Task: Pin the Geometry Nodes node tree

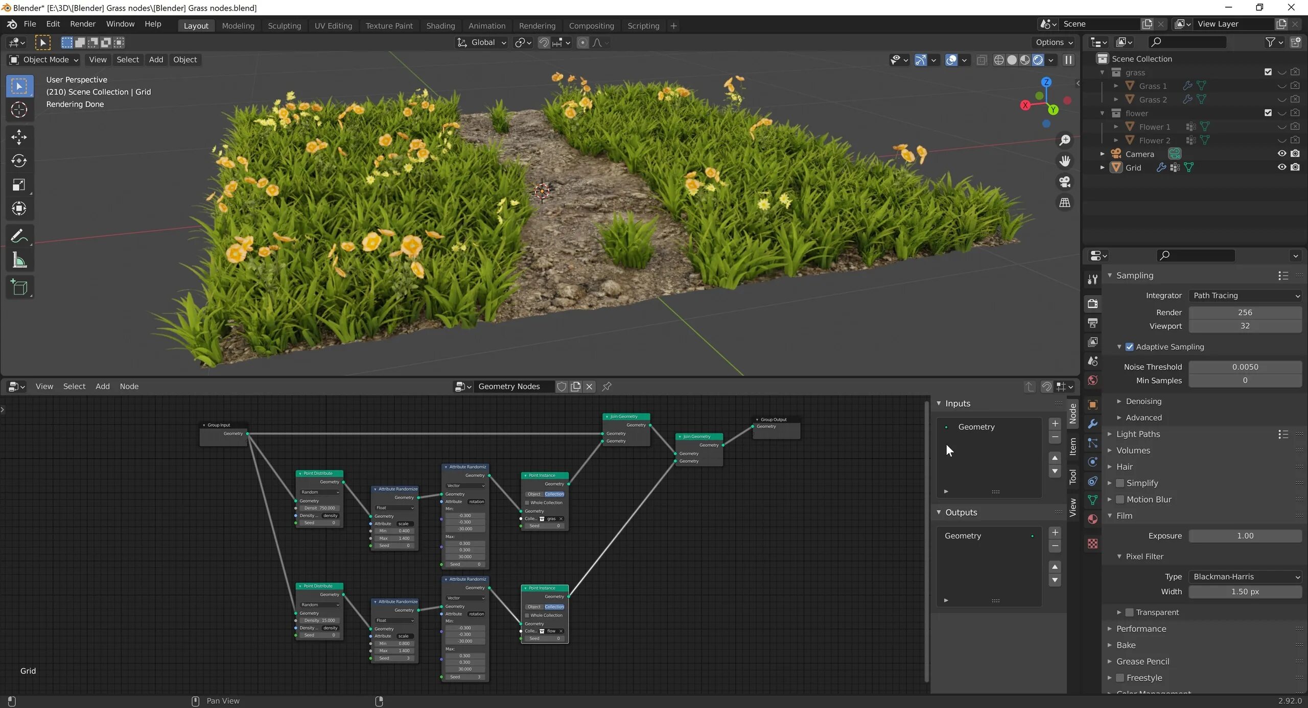Action: point(606,386)
